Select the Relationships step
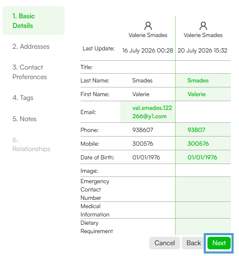This screenshot has height=256, width=239. click(32, 144)
